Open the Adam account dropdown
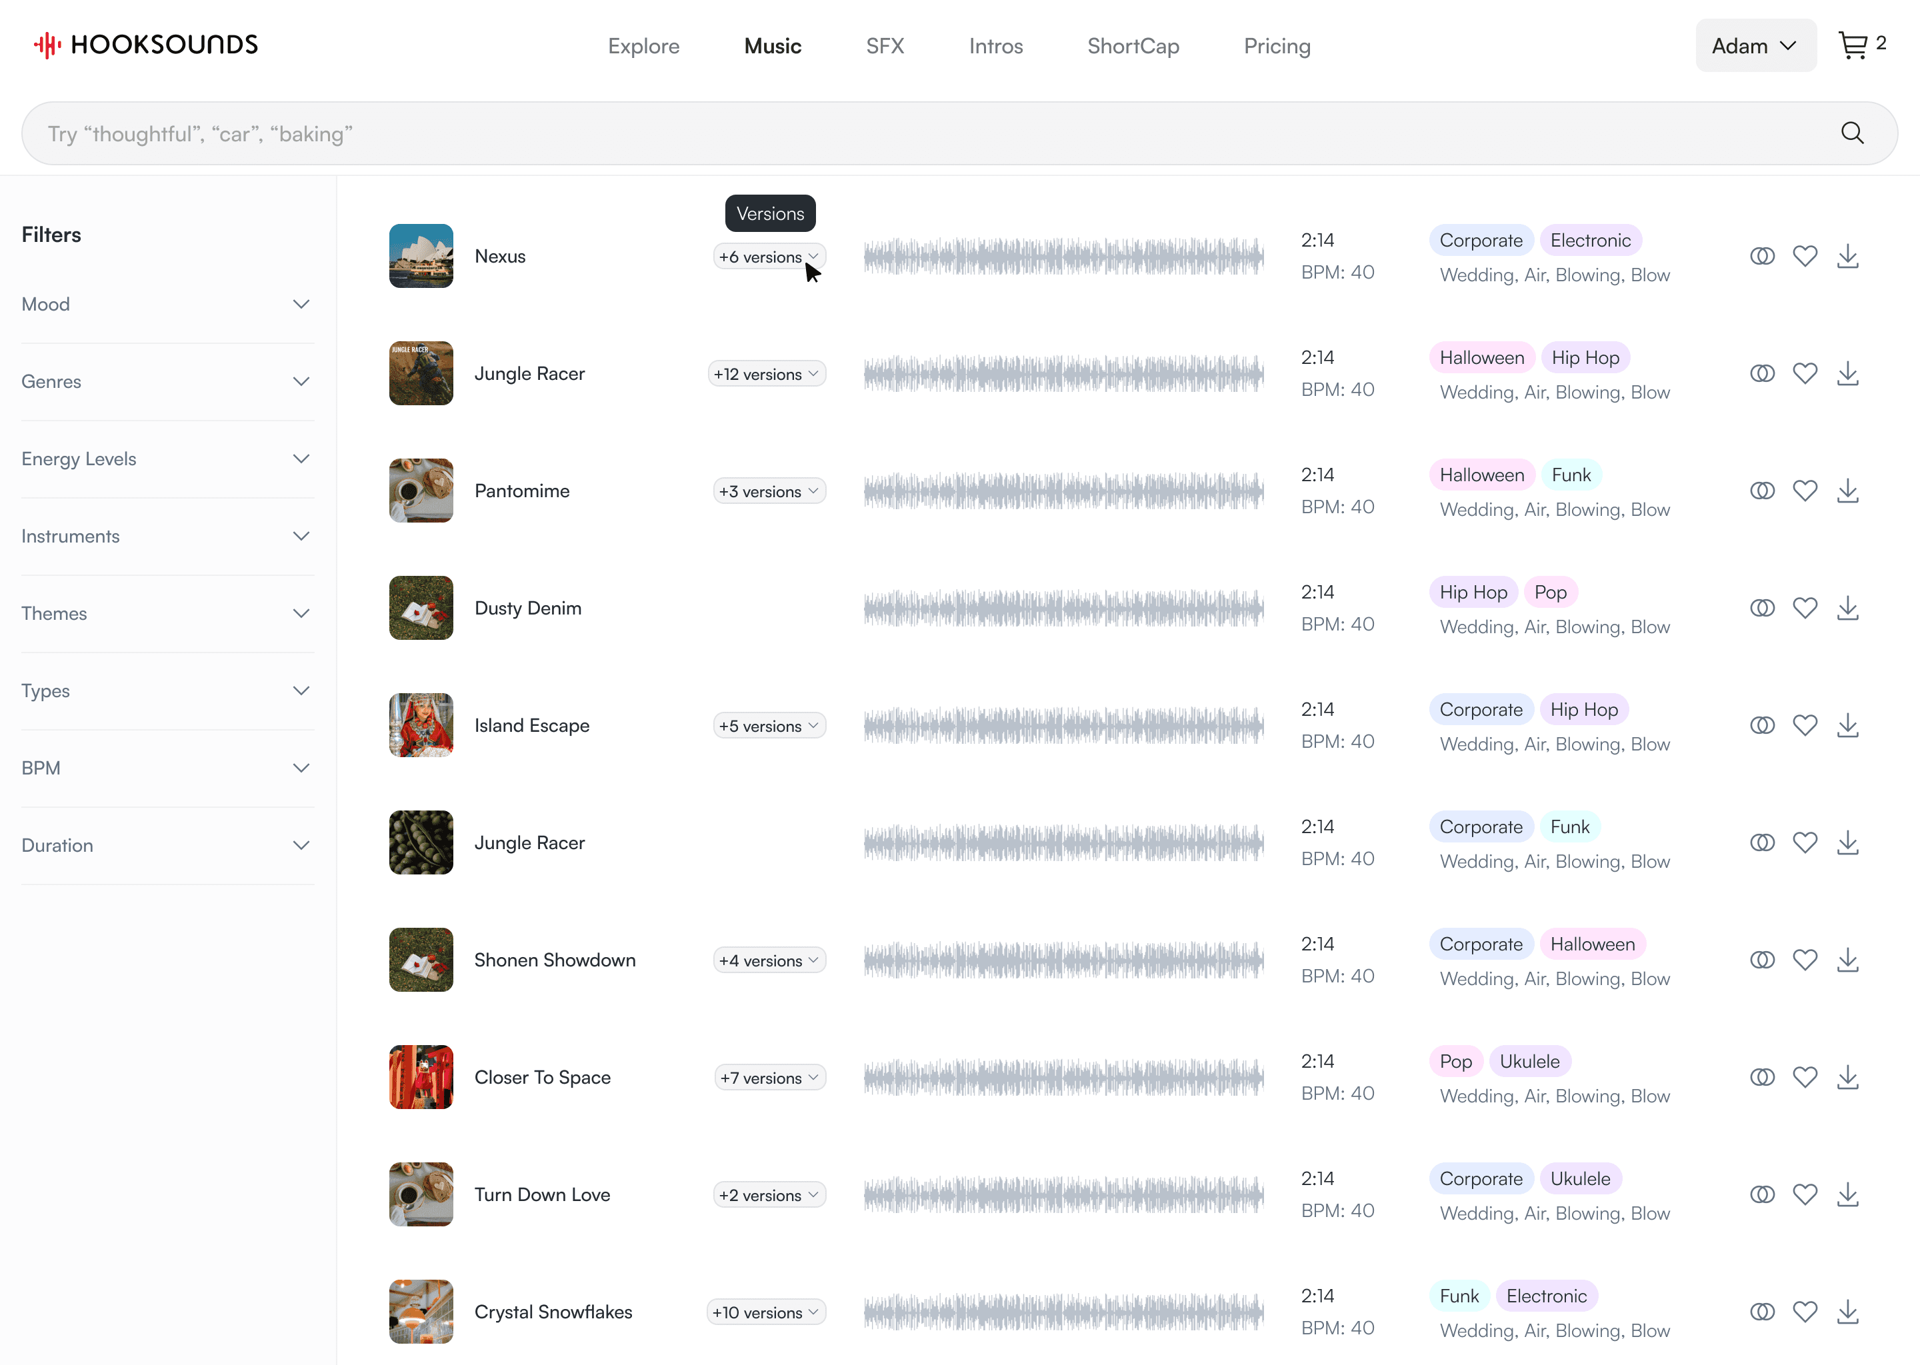Screen dimensions: 1920x1365 pos(1755,45)
